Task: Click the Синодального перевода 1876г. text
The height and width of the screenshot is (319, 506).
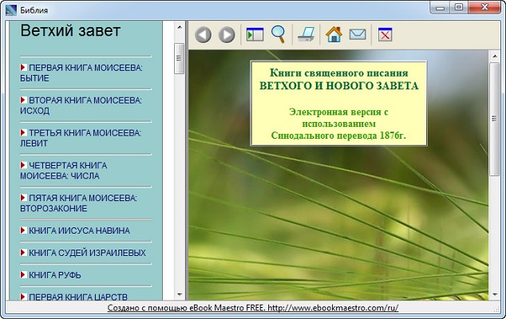Action: tap(338, 136)
